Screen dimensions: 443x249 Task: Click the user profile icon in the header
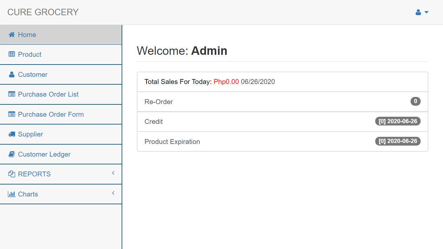(418, 12)
